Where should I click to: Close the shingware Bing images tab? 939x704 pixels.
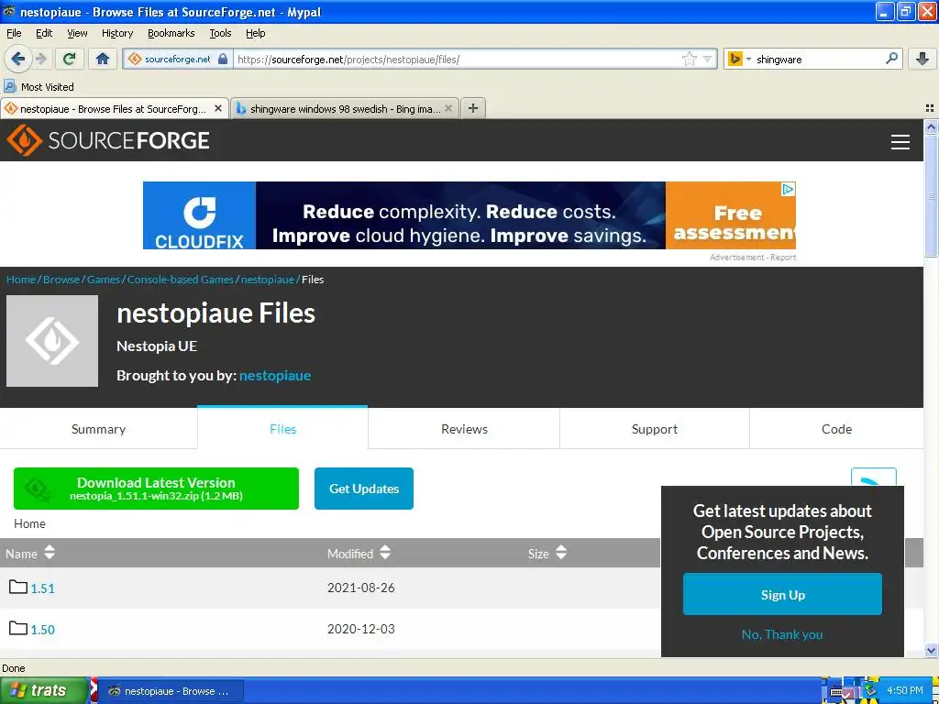(x=447, y=108)
